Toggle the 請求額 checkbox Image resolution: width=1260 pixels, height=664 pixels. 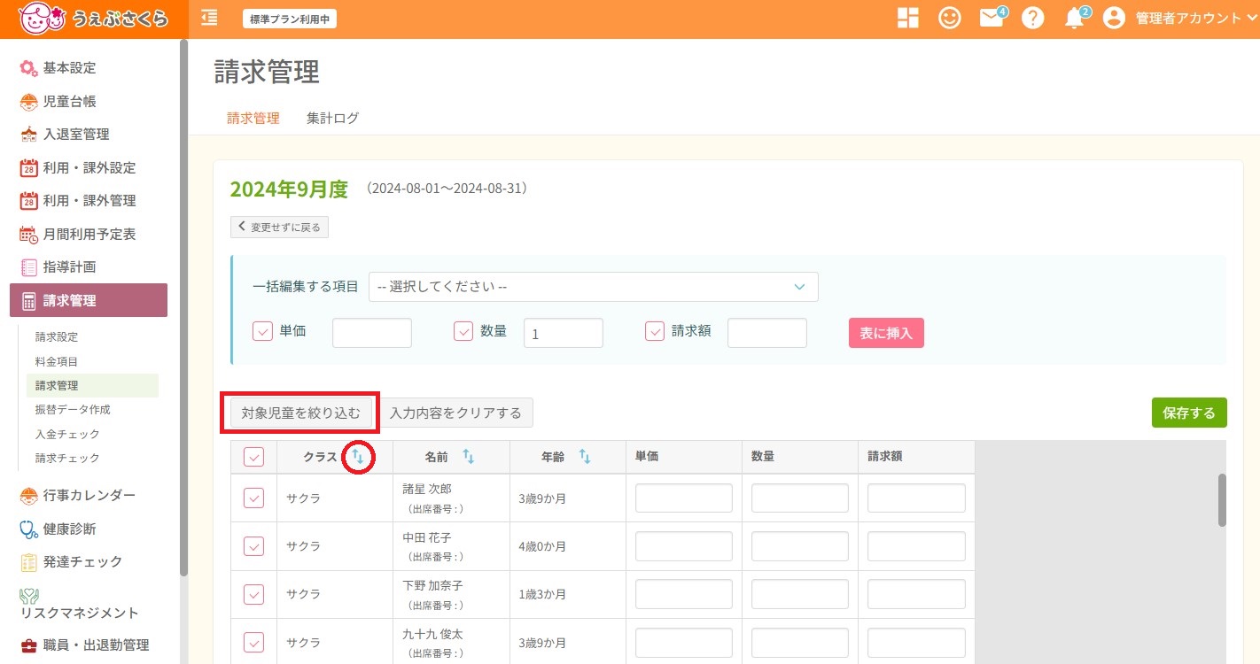tap(655, 331)
